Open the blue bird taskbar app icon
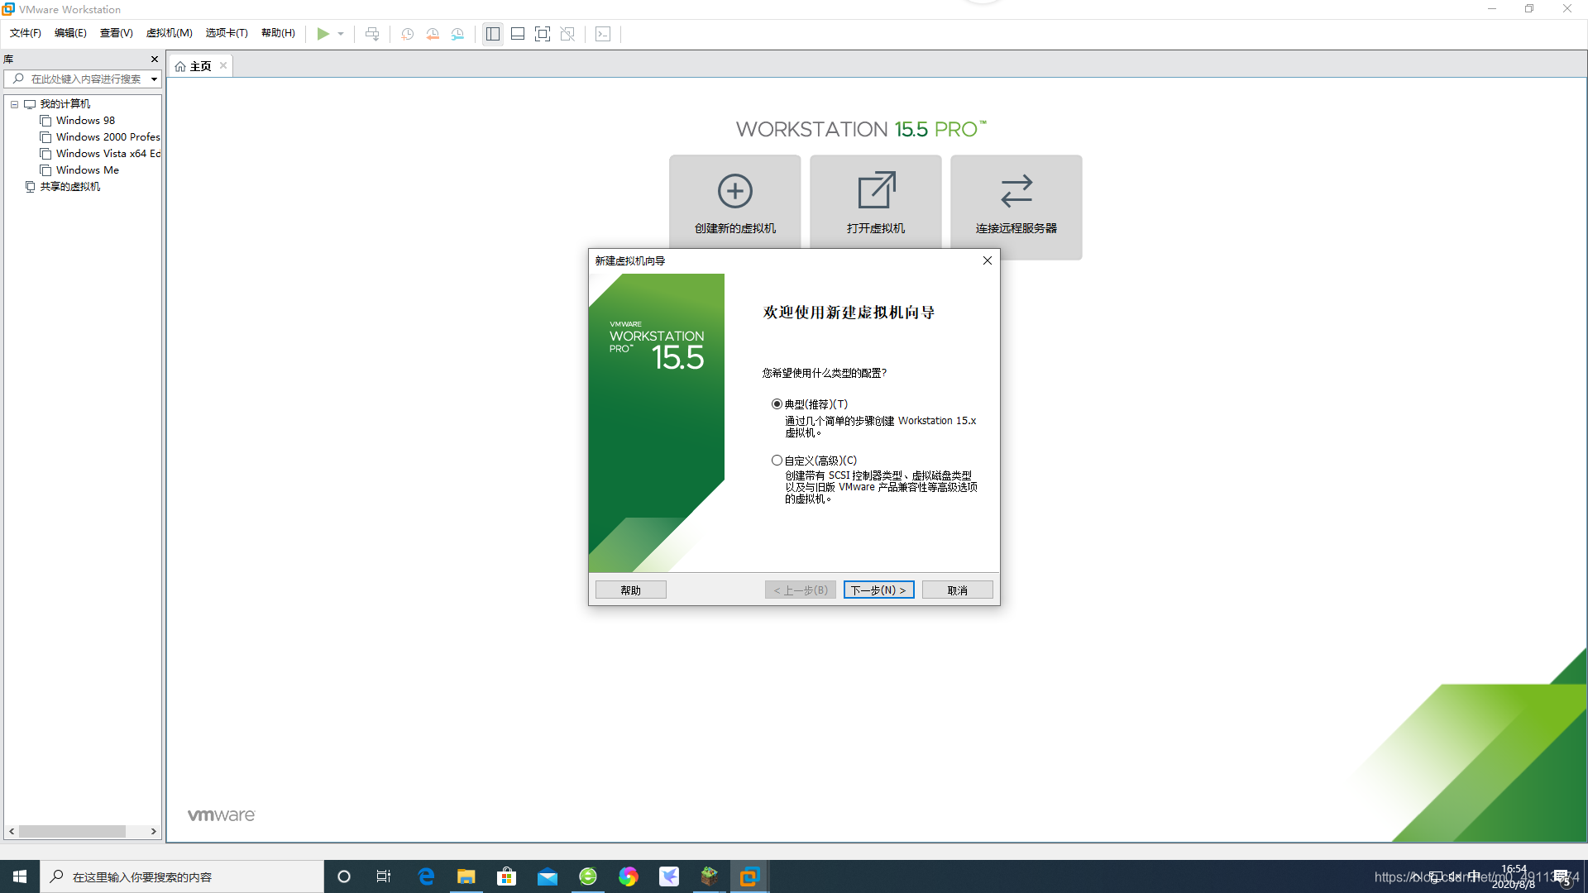This screenshot has width=1588, height=893. pyautogui.click(x=669, y=876)
